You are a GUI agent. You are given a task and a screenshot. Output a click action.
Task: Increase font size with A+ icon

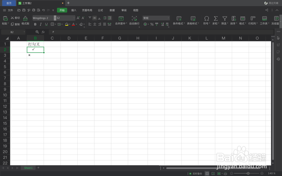(78, 18)
